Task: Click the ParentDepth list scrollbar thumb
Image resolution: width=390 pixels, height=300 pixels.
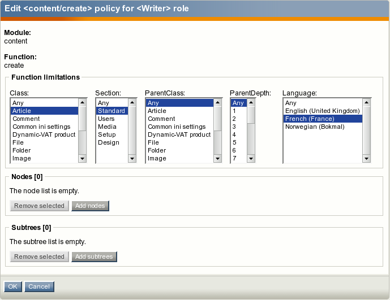Action: click(251, 115)
